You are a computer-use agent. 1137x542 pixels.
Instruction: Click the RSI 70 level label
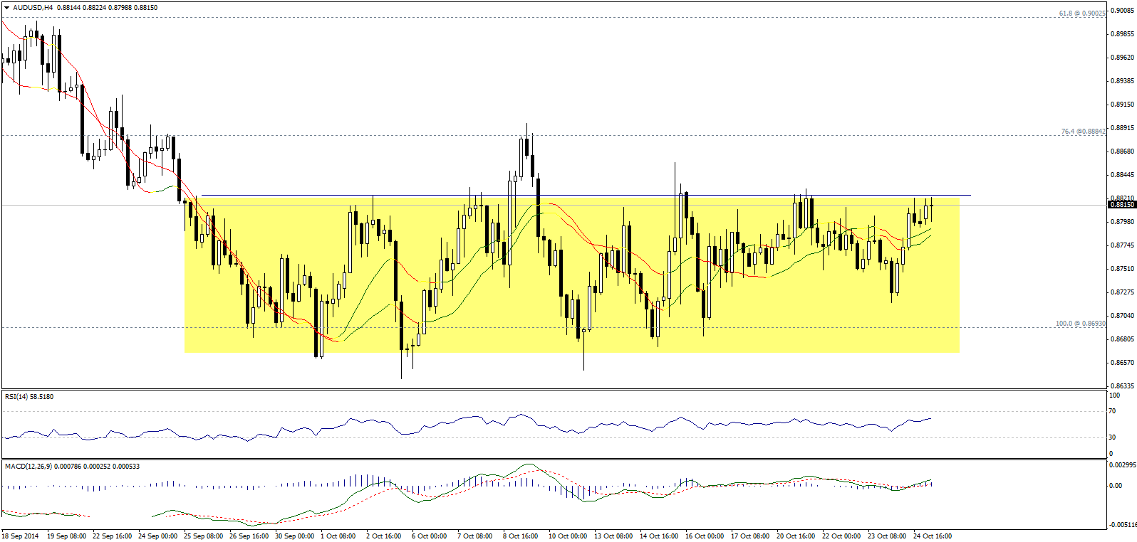(1113, 412)
